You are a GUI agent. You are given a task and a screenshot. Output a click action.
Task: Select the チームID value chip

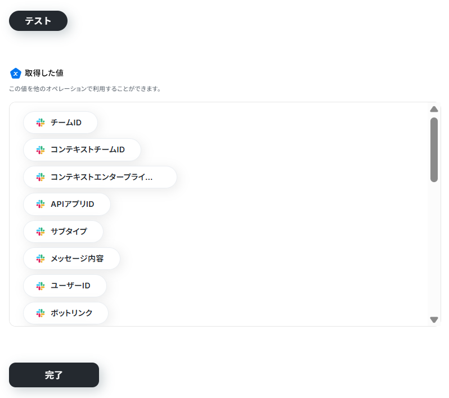[60, 123]
